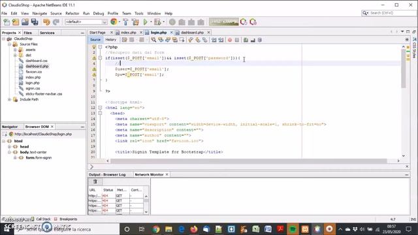Collapse the ClaudioShop project node

(x=3, y=39)
